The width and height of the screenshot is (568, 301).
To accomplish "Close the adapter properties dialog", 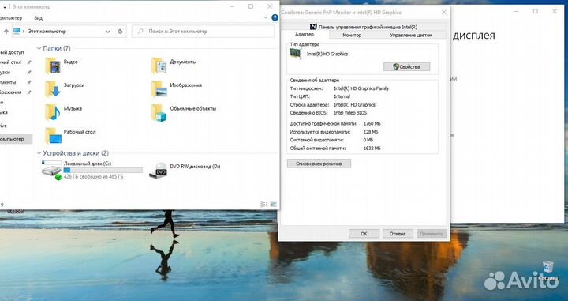I will click(x=443, y=13).
